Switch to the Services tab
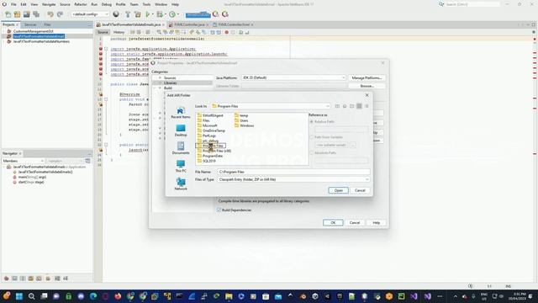This screenshot has height=303, width=538. coord(30,24)
